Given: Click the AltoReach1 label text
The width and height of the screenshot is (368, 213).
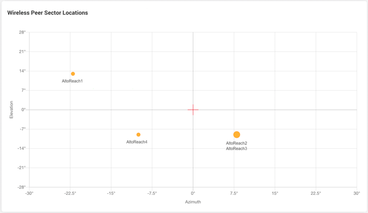Looking at the screenshot, I should (73, 81).
